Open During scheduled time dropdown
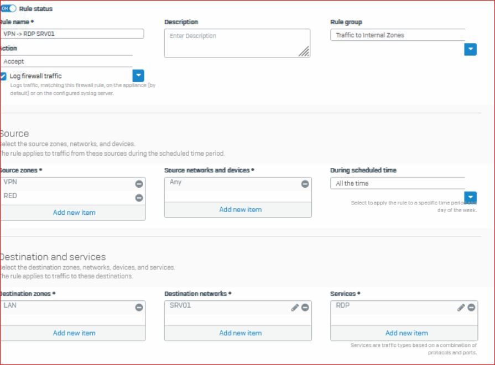Screen dimensions: 495x365 coord(470,197)
